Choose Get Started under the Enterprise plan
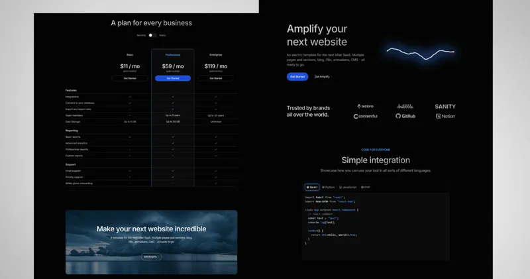The height and width of the screenshot is (279, 530). 215,78
